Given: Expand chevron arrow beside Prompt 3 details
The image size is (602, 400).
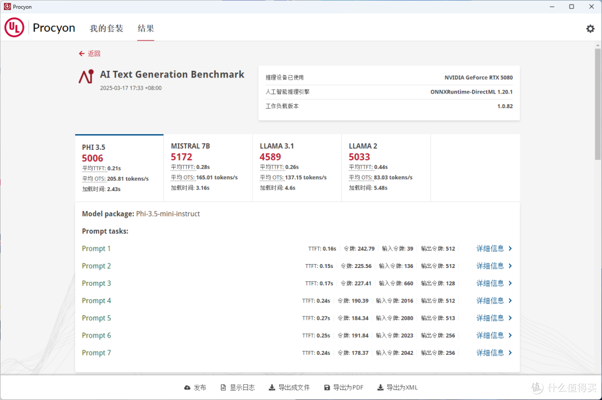Looking at the screenshot, I should [x=510, y=283].
